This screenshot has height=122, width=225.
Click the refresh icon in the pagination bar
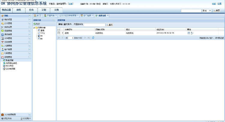point(93,38)
